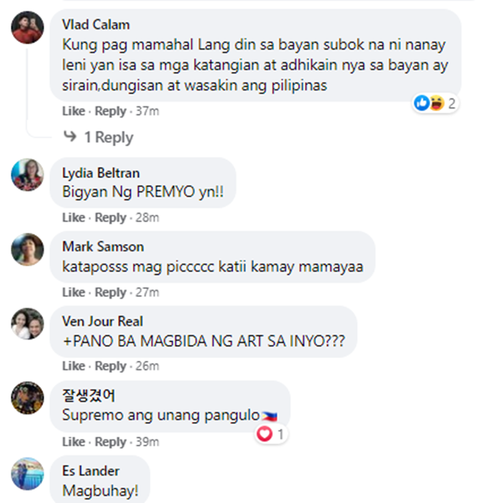498x503 pixels.
Task: View reactions on Vlad Calam's comment
Action: 435,103
